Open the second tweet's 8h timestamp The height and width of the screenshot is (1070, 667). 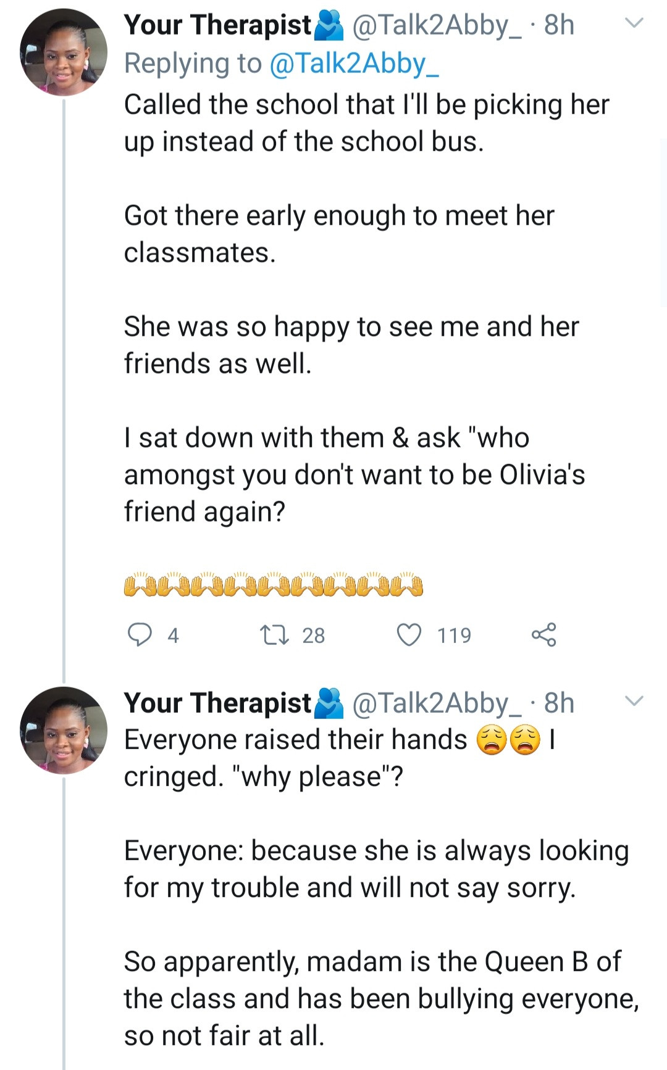click(559, 703)
